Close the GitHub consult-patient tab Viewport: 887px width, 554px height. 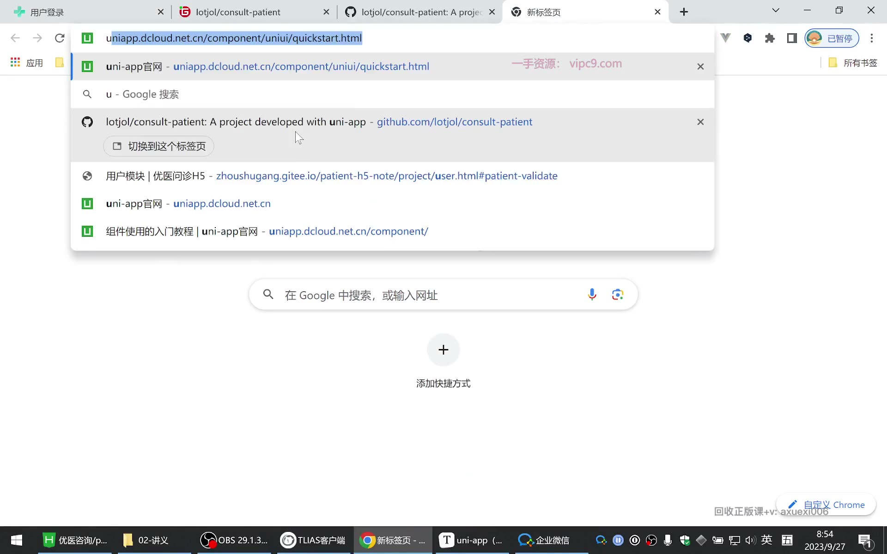(x=492, y=12)
